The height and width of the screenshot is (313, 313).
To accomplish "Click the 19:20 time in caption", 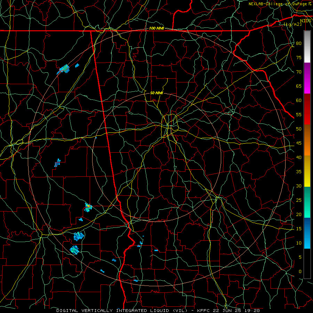I will coord(253,311).
